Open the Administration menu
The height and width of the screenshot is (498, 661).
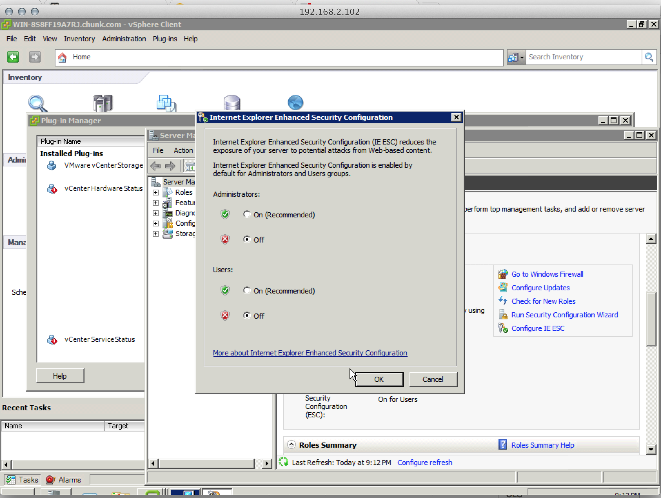click(x=124, y=39)
